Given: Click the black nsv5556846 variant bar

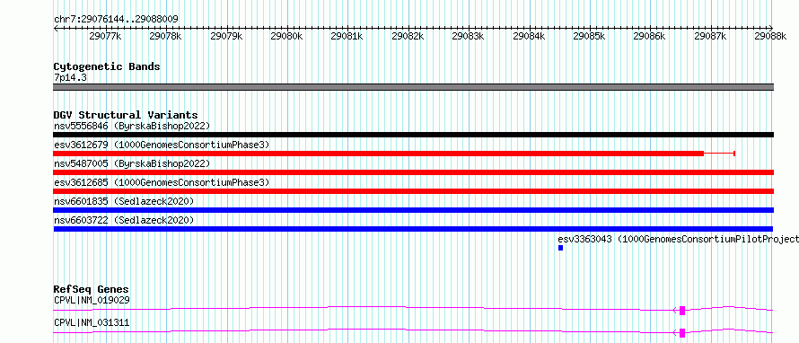Looking at the screenshot, I should coord(414,135).
